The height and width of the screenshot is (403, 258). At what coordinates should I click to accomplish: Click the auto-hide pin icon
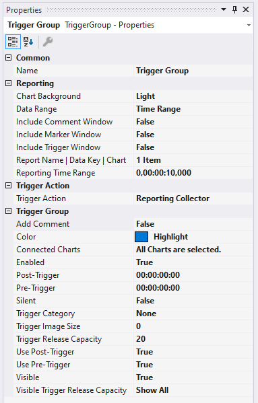[x=234, y=10]
